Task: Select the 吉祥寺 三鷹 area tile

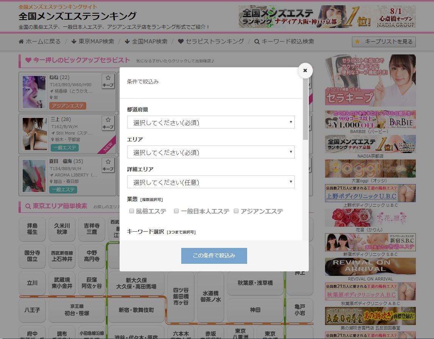Action: coord(92,229)
